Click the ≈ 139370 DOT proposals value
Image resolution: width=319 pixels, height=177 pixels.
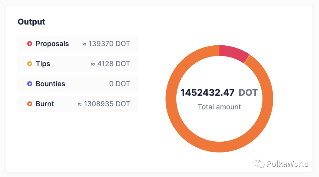point(106,44)
